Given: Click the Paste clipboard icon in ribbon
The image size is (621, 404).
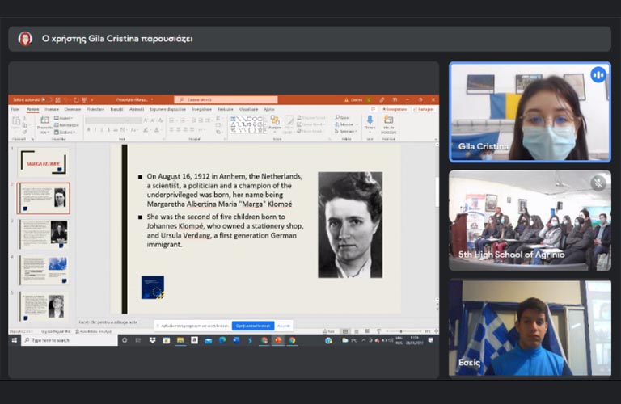Looking at the screenshot, I should (x=16, y=122).
